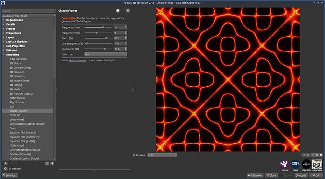Select the 3D Colored Object filter
Screen dimensions: 325x179
point(20,68)
